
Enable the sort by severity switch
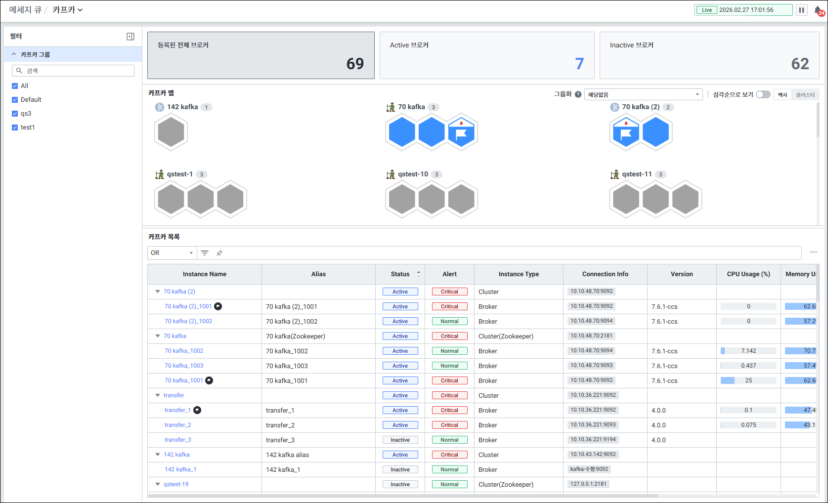pyautogui.click(x=763, y=94)
